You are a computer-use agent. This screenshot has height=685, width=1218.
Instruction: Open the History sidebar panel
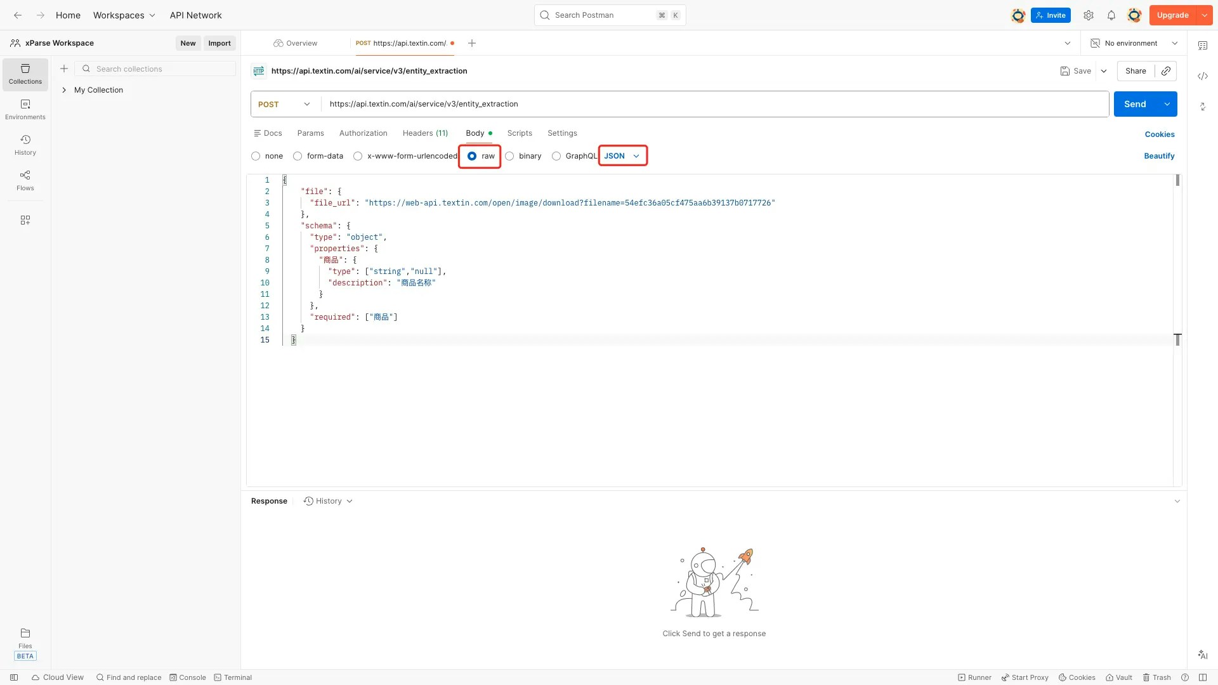tap(25, 145)
